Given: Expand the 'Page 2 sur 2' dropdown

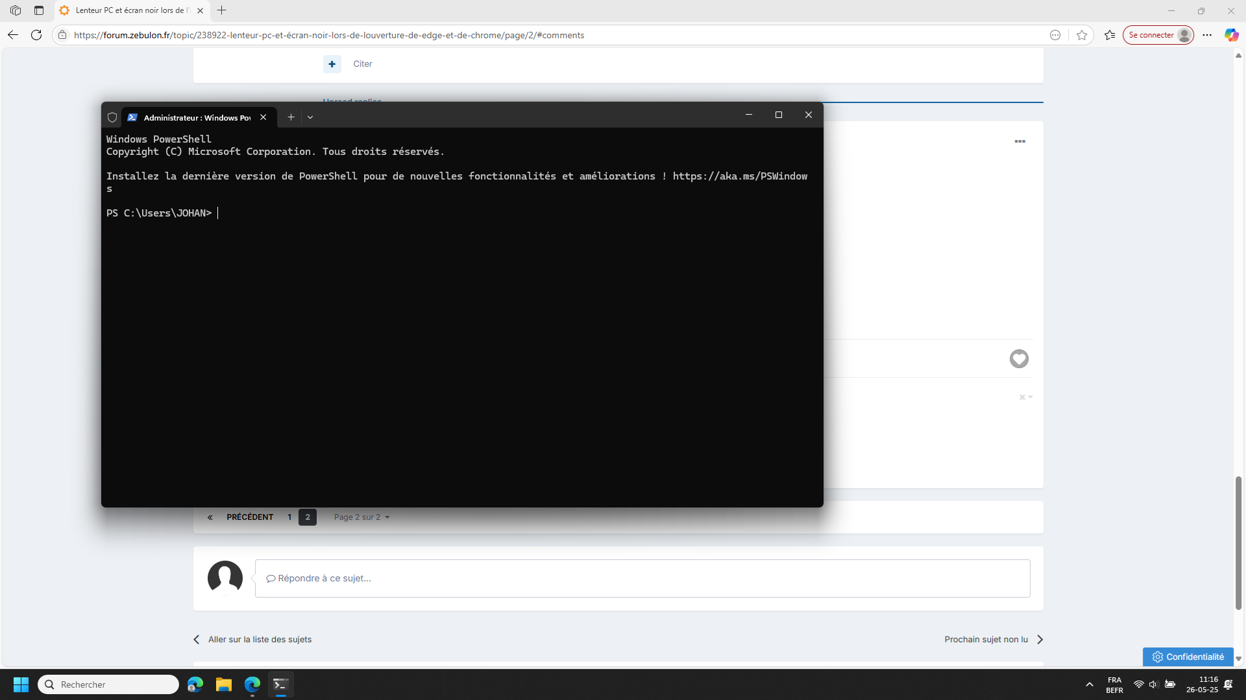Looking at the screenshot, I should point(361,517).
